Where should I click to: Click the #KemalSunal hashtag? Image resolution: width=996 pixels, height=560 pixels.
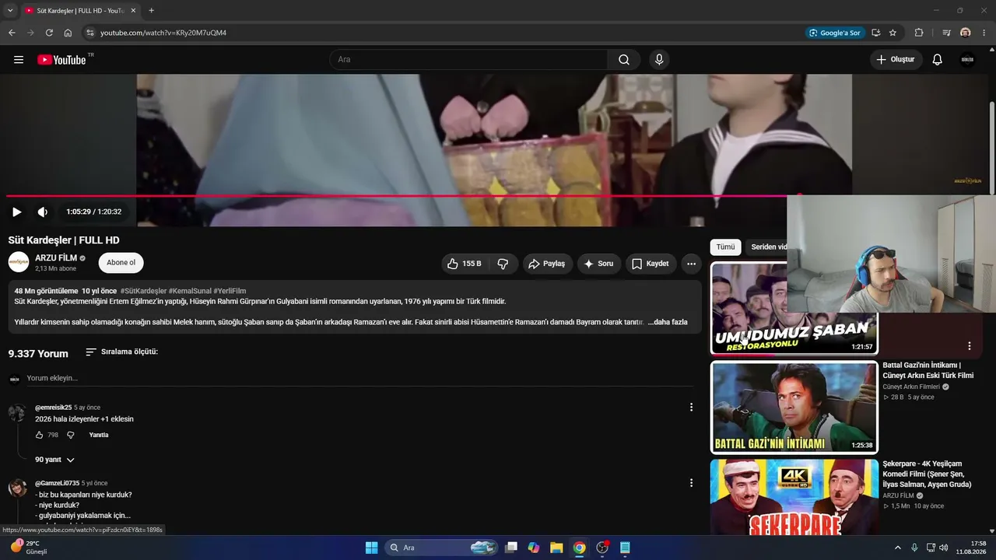pyautogui.click(x=190, y=291)
